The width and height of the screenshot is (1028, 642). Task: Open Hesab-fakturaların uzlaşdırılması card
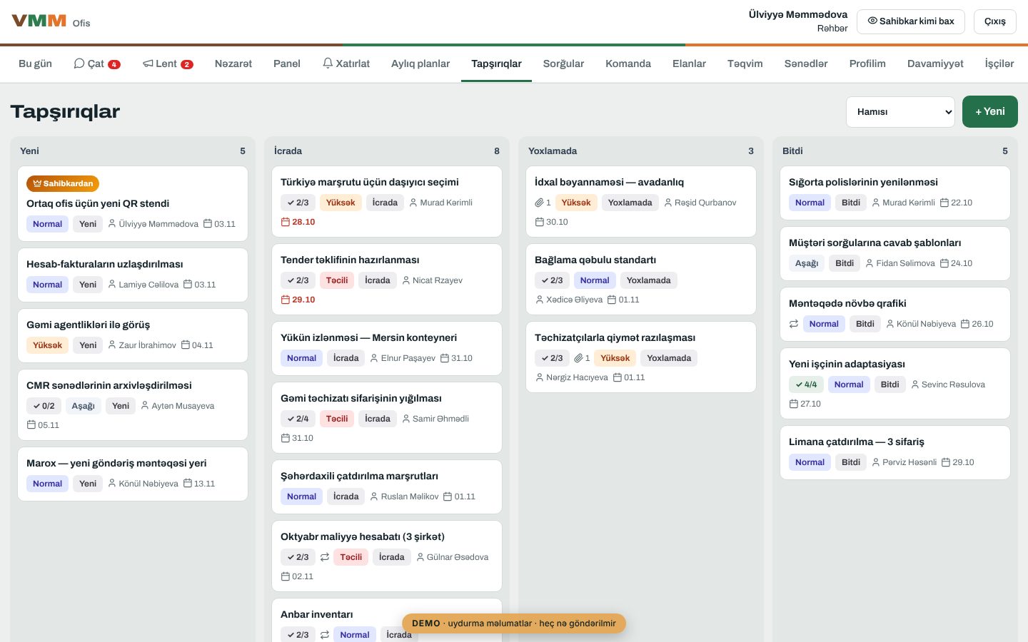133,275
